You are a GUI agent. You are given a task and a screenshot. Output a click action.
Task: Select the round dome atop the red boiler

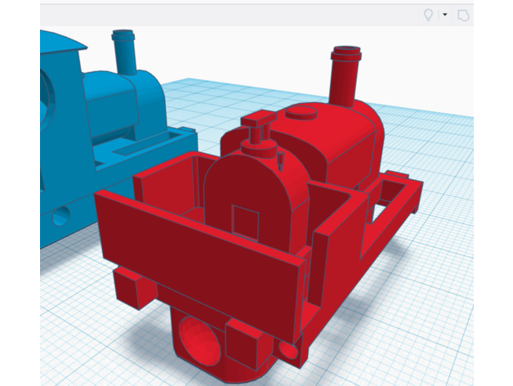pyautogui.click(x=303, y=113)
